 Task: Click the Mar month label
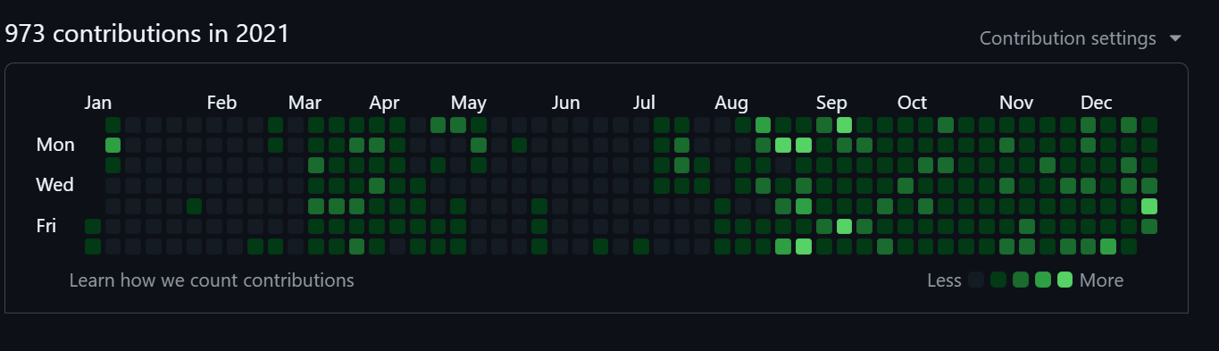point(305,103)
